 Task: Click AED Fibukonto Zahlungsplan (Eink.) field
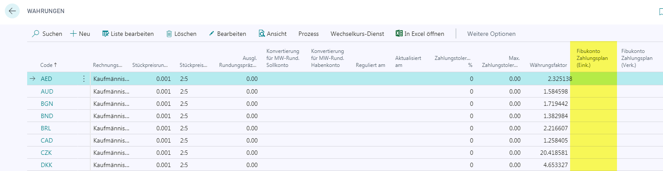[x=593, y=79]
